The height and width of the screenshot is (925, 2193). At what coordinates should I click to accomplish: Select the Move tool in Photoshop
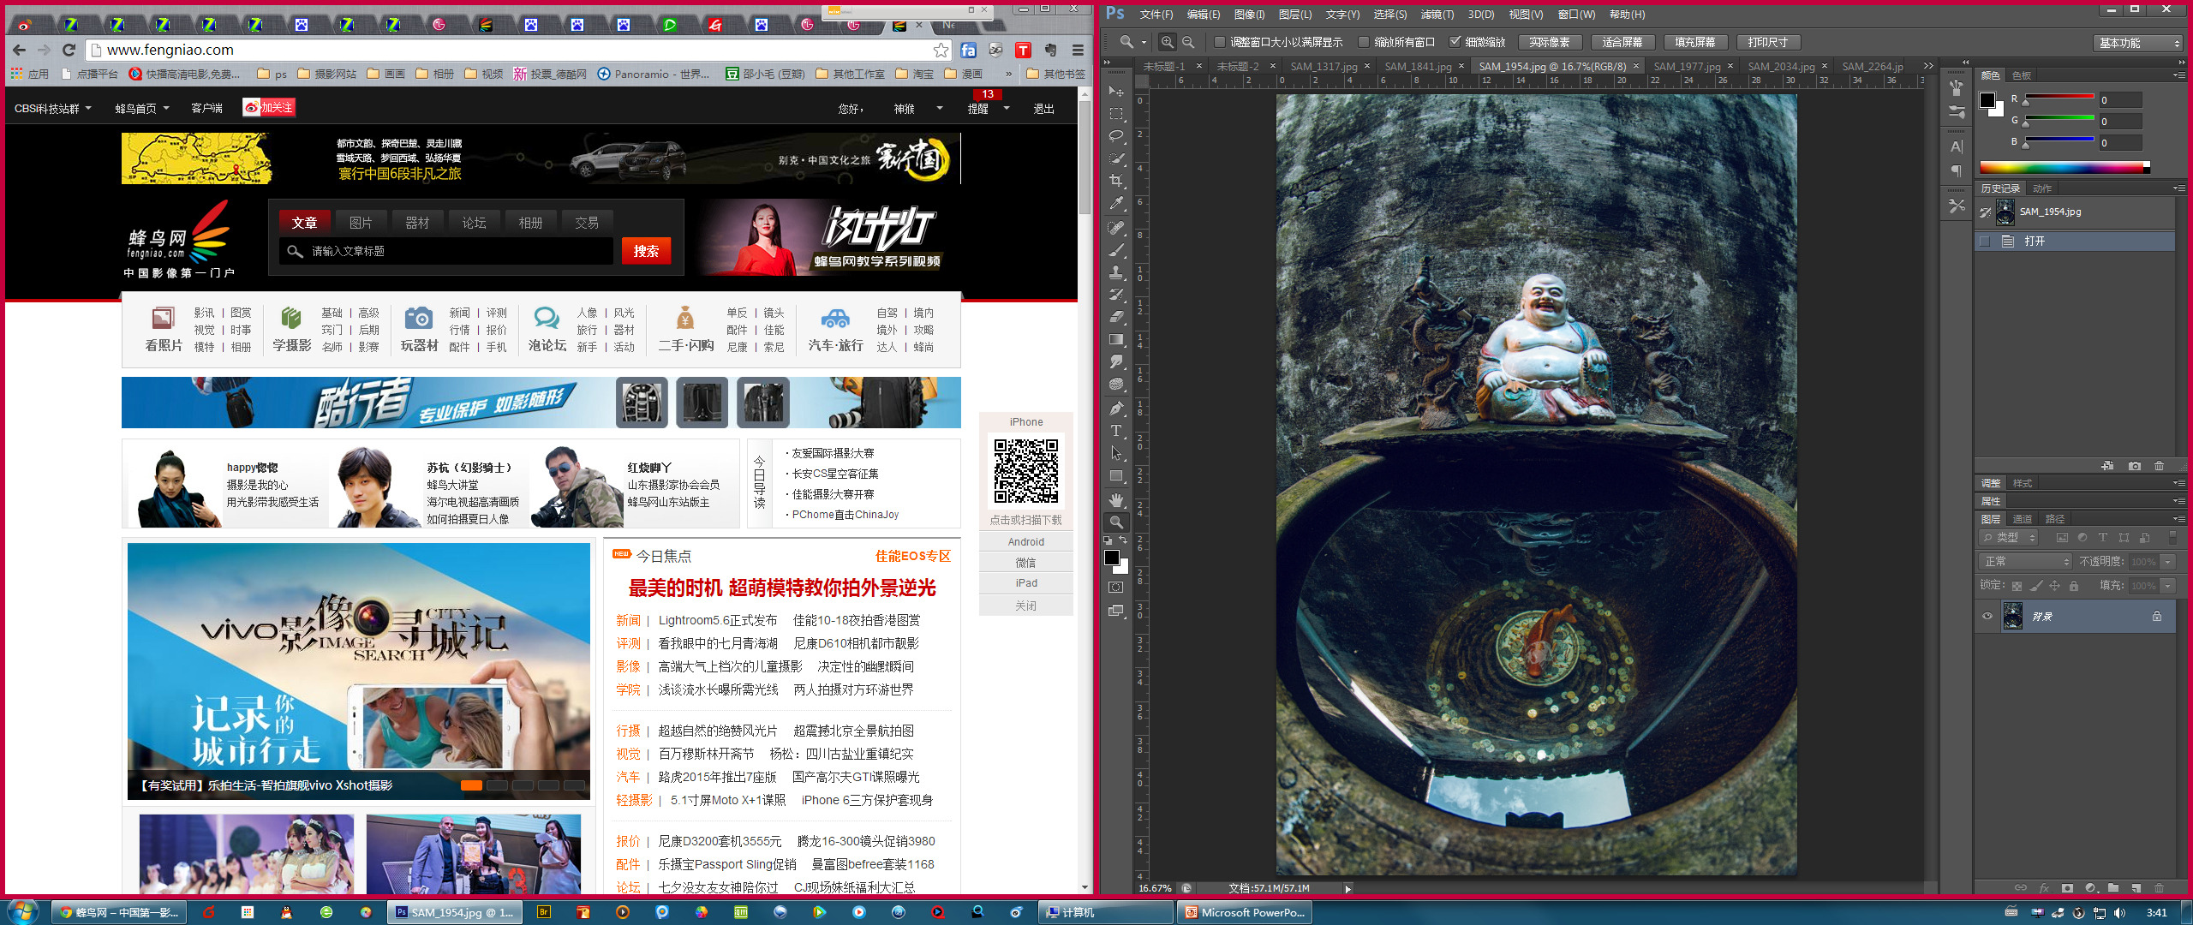tap(1116, 91)
